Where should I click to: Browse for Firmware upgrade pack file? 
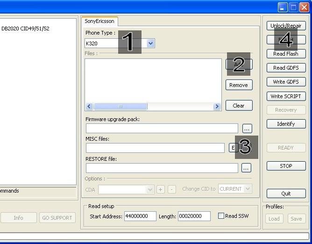(247, 129)
